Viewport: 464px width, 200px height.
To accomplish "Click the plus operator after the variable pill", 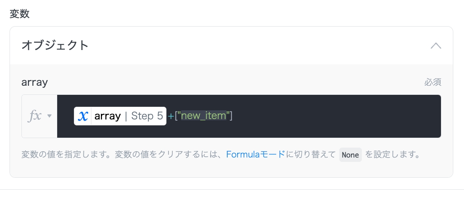I will click(170, 116).
